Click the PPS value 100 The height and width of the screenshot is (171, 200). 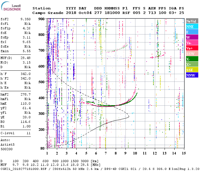pyautogui.click(x=162, y=13)
